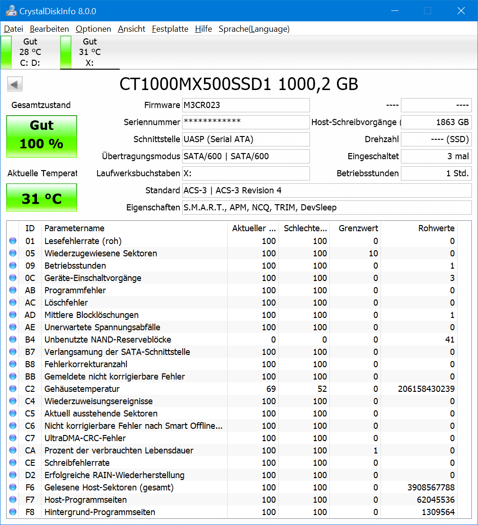Click the status orb beside Geräte-Einschaltvorgänge
This screenshot has width=478, height=525.
13,278
